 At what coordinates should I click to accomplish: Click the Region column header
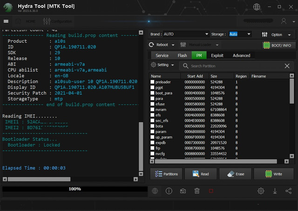click(242, 76)
